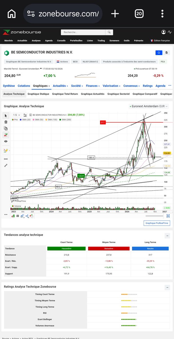Screen dimensions: 174x339
Task: Open the Ratings tab
Action: 148,86
